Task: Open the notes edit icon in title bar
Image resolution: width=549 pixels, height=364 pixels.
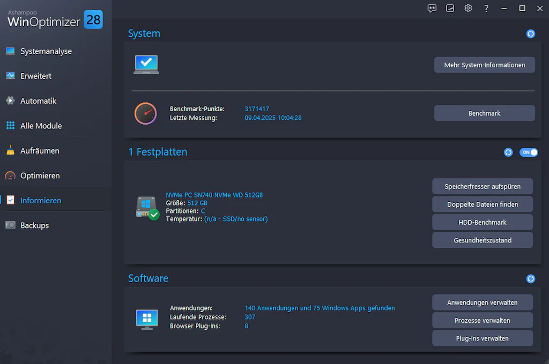Action: coord(450,9)
